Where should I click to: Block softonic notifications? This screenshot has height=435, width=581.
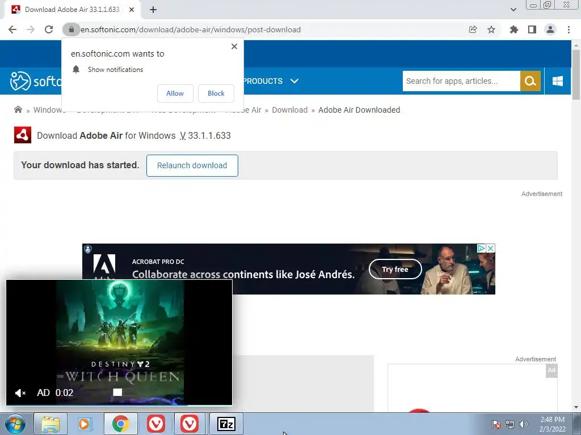[x=216, y=93]
